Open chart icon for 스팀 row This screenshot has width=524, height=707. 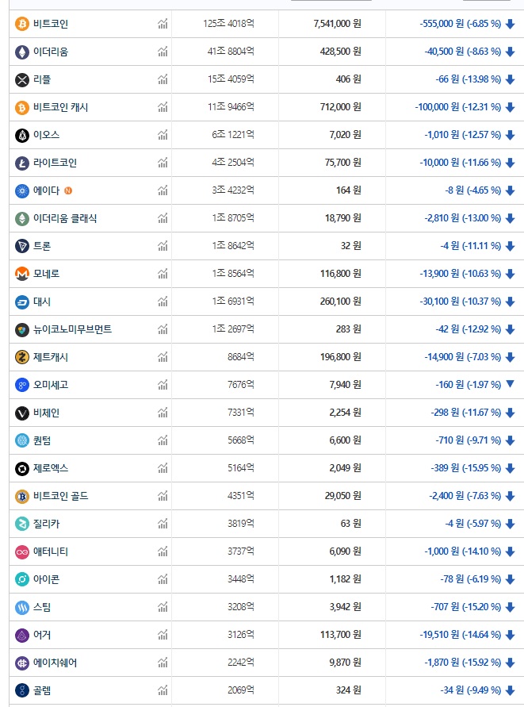pyautogui.click(x=163, y=607)
